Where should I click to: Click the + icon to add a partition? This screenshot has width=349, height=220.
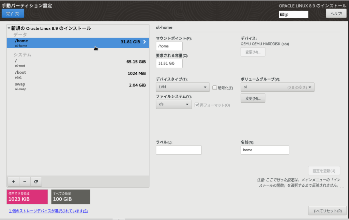click(x=13, y=181)
